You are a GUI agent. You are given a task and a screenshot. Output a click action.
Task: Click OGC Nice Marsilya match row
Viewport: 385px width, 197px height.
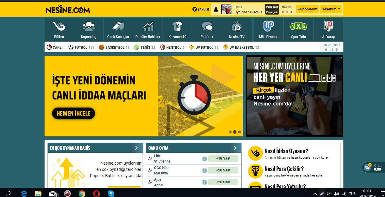[193, 171]
